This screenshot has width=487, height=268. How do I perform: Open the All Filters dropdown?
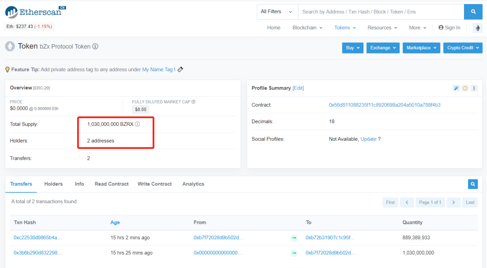pyautogui.click(x=277, y=12)
